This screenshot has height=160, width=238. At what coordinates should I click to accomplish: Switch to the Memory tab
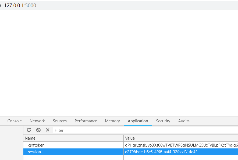click(x=112, y=121)
